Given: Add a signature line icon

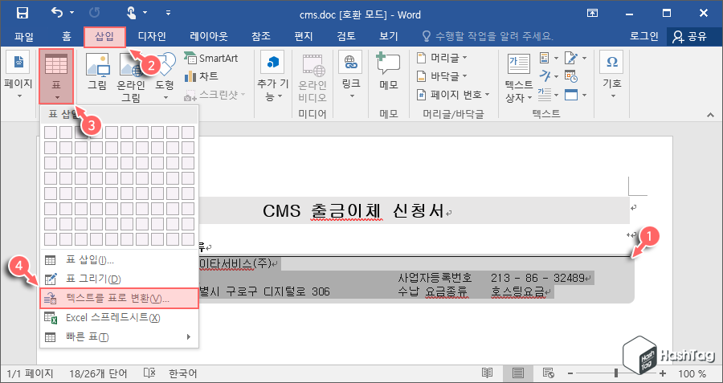Looking at the screenshot, I should point(572,58).
